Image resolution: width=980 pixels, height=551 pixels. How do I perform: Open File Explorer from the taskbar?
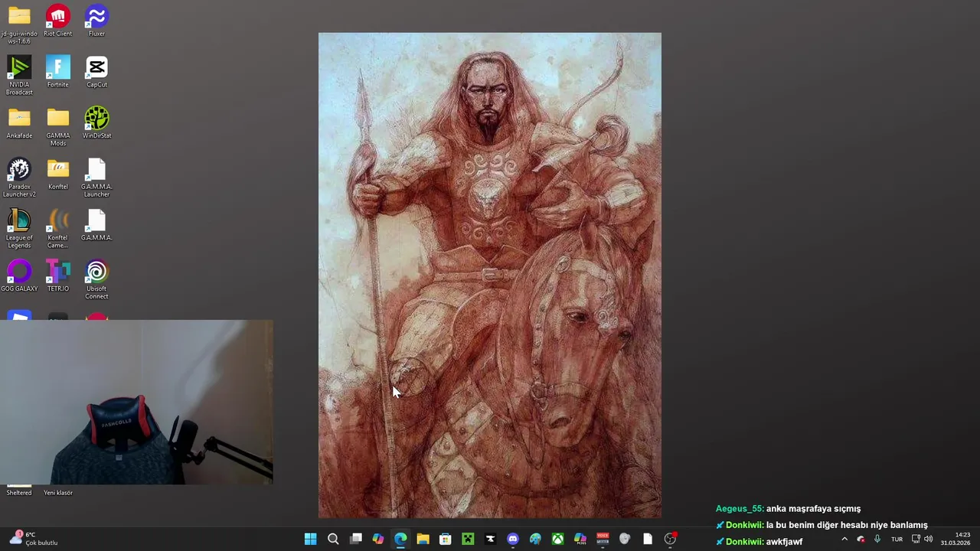[423, 539]
